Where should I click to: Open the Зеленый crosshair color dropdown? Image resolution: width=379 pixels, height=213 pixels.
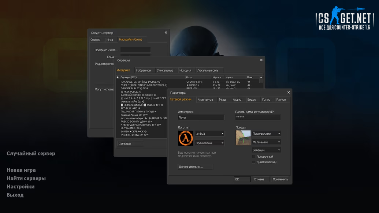point(266,150)
